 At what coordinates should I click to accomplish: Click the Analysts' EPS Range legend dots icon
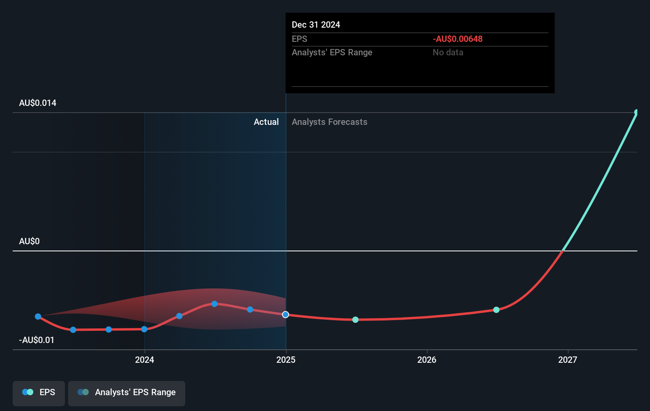83,392
